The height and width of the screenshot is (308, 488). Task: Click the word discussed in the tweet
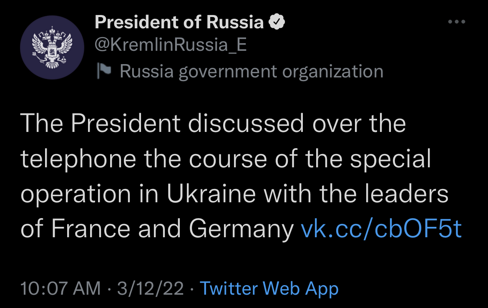pos(246,123)
